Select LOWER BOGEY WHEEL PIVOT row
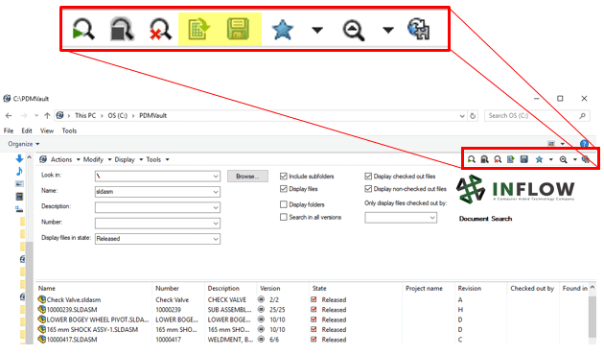Image resolution: width=604 pixels, height=355 pixels. (x=312, y=319)
